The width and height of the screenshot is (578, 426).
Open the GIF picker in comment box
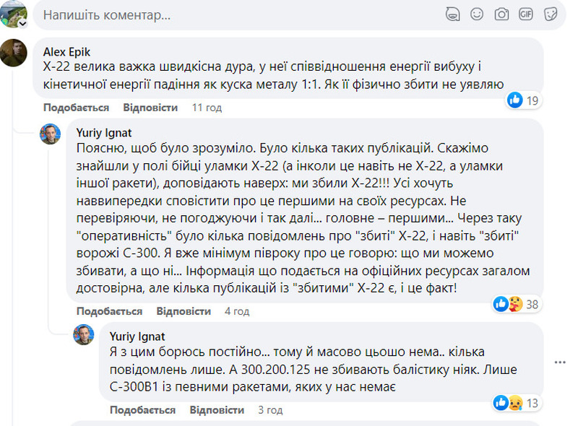pos(526,14)
